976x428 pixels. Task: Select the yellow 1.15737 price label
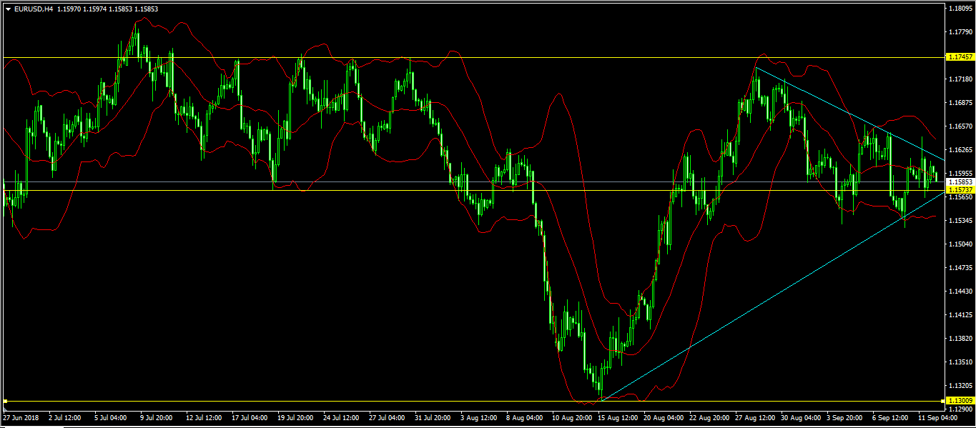pos(960,189)
